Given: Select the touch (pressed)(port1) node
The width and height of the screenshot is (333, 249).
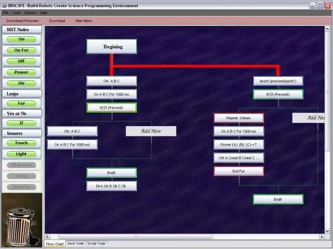Looking at the screenshot, I should [278, 81].
